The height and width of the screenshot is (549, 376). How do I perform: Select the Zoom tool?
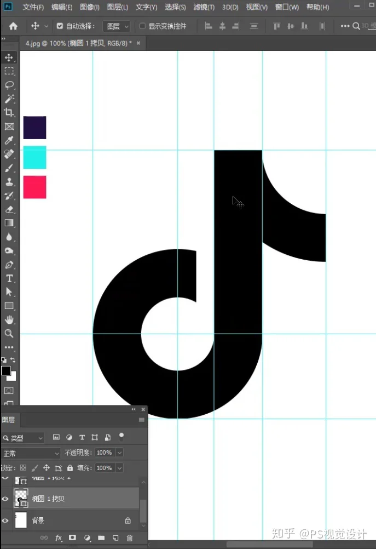click(x=9, y=333)
